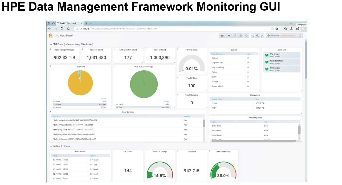Select the DMF7 - Dashboard tab

69,23
